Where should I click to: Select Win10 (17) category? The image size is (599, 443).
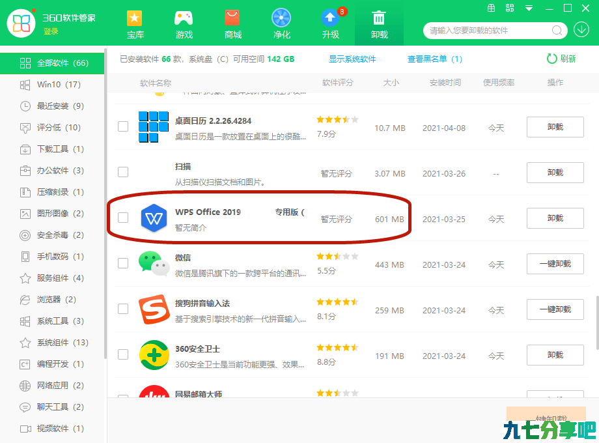52,85
